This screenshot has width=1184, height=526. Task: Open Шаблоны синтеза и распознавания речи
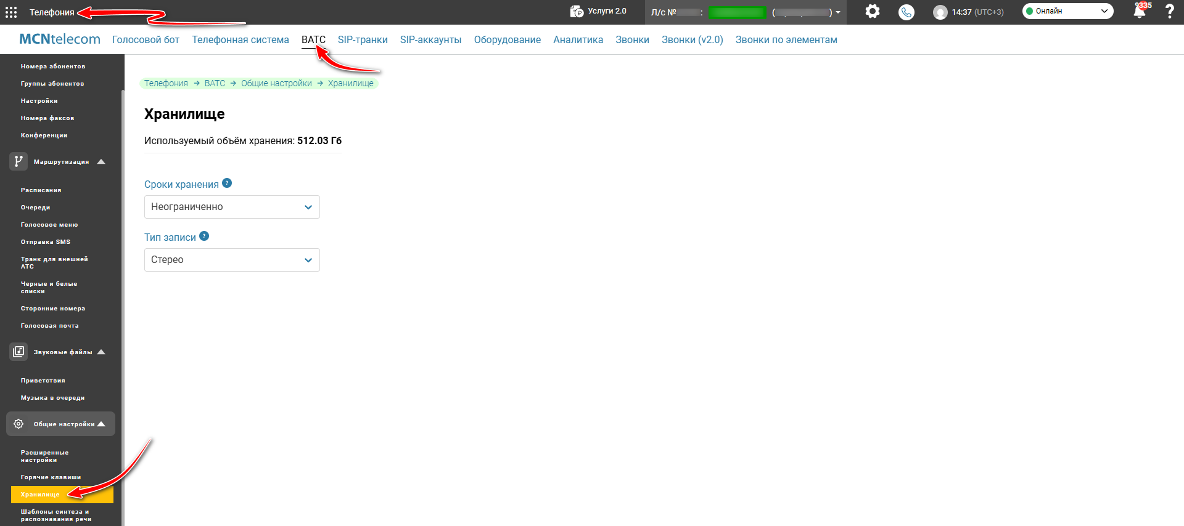[56, 515]
